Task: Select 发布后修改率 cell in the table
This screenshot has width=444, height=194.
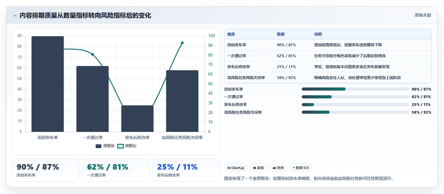Action: [x=239, y=67]
